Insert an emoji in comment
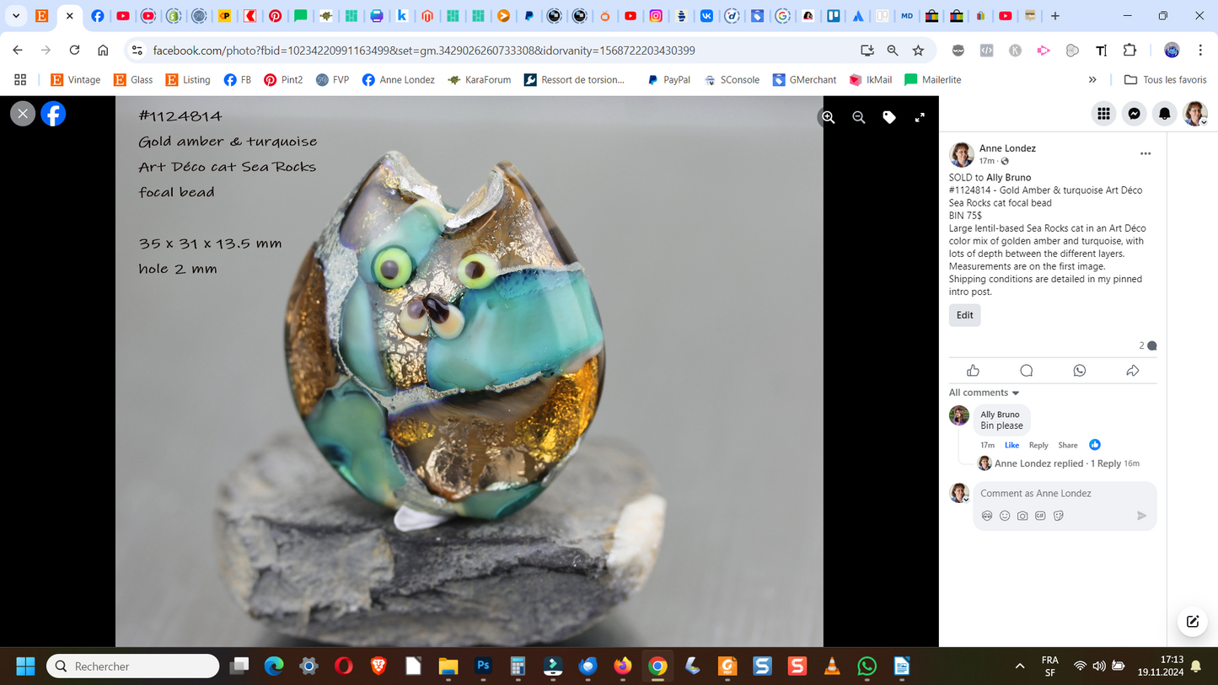Screen dimensions: 1218x685 tap(1005, 516)
